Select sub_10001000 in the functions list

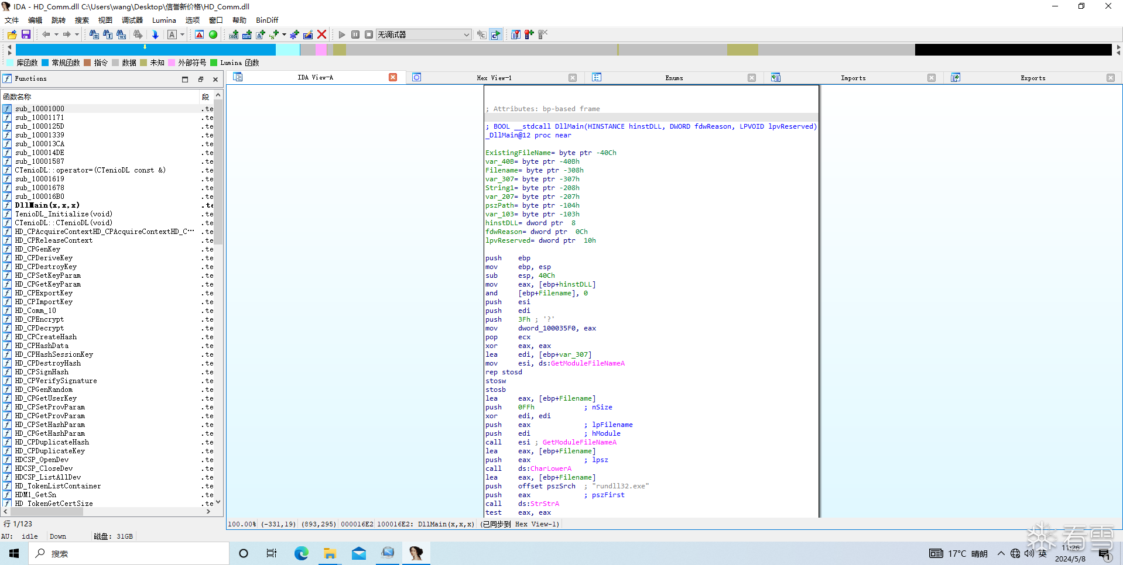(x=40, y=109)
